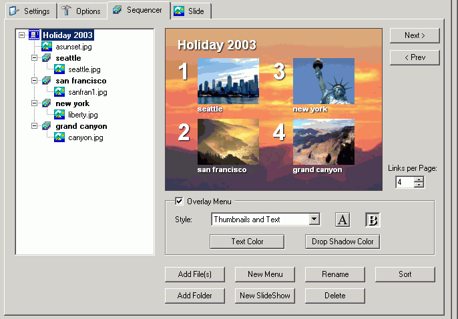
Task: Click the A font icon button
Action: (x=342, y=220)
